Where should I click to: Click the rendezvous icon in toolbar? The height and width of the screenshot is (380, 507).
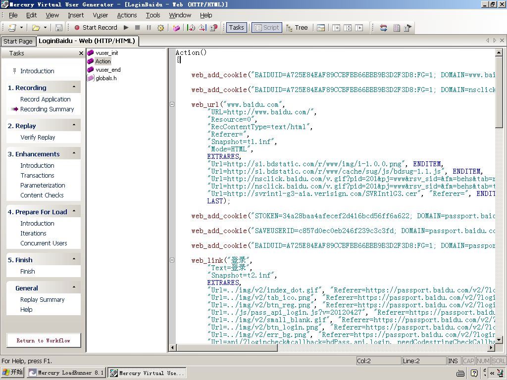click(214, 28)
